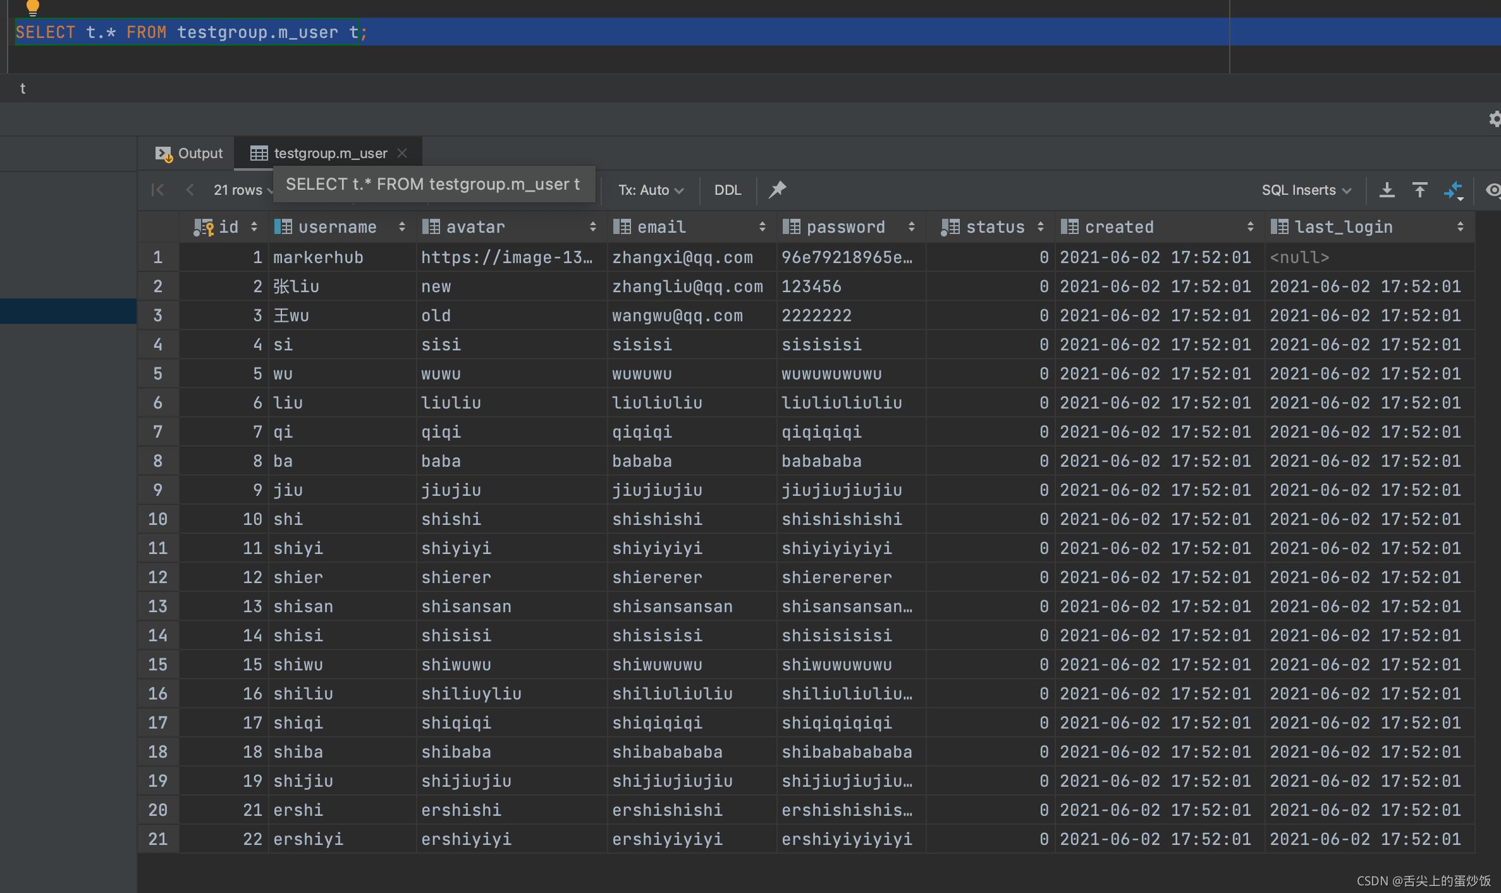Click the DDL button

click(x=727, y=190)
